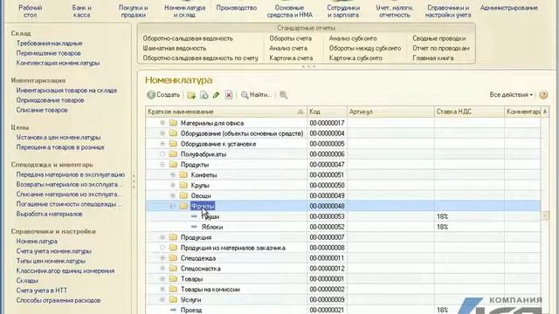
Task: Open the Рабочий стол section
Action: click(30, 11)
